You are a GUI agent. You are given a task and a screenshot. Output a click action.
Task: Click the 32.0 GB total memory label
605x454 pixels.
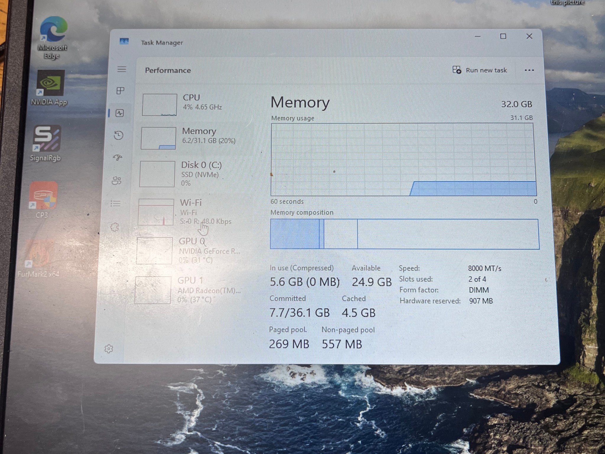516,104
